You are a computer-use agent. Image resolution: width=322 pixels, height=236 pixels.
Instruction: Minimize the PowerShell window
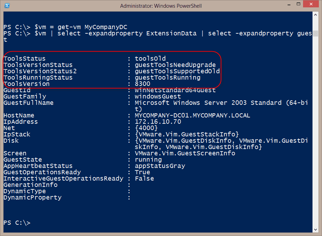(x=289, y=4)
